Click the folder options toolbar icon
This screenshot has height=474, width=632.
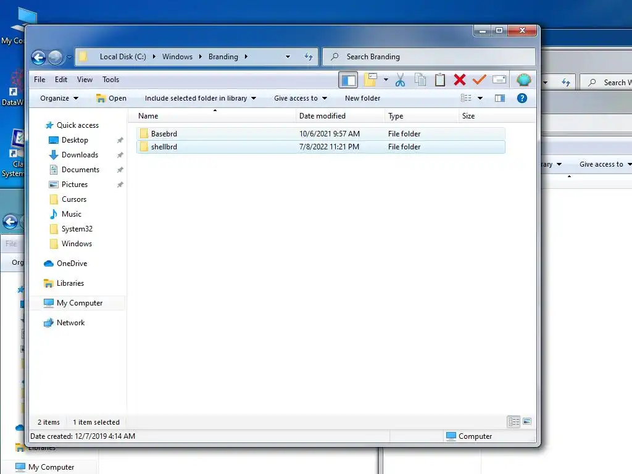[370, 80]
